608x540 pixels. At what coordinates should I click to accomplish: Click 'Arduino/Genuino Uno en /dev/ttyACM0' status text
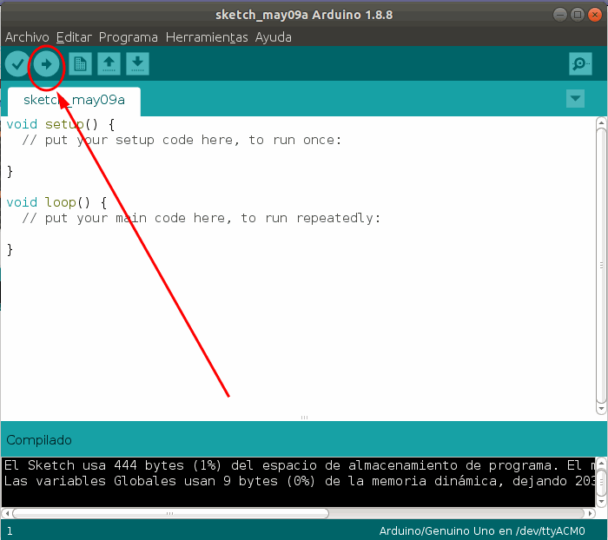[482, 530]
